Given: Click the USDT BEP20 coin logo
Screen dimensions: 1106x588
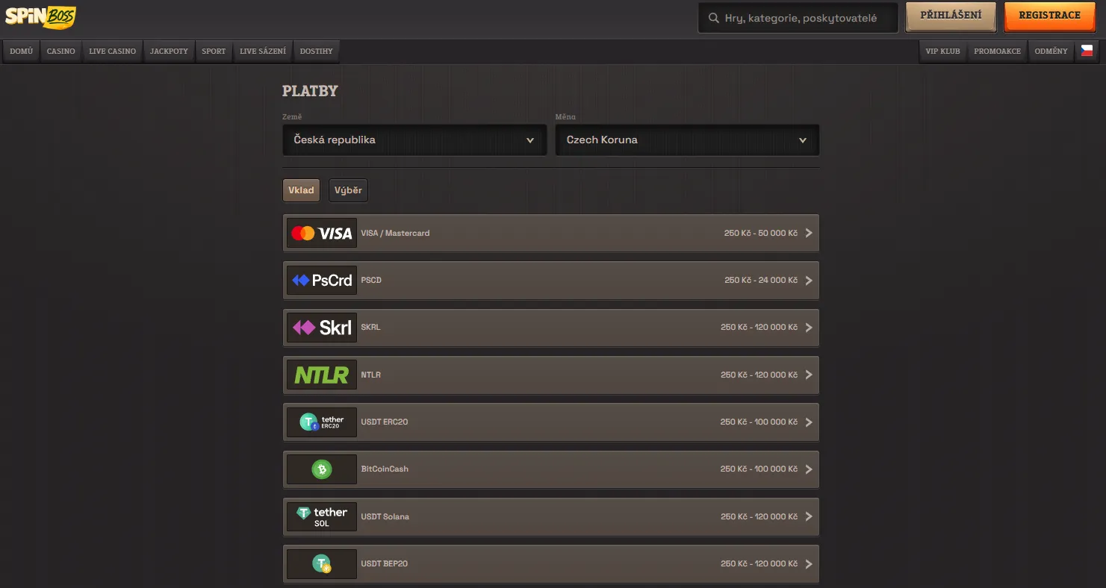Looking at the screenshot, I should coord(322,563).
